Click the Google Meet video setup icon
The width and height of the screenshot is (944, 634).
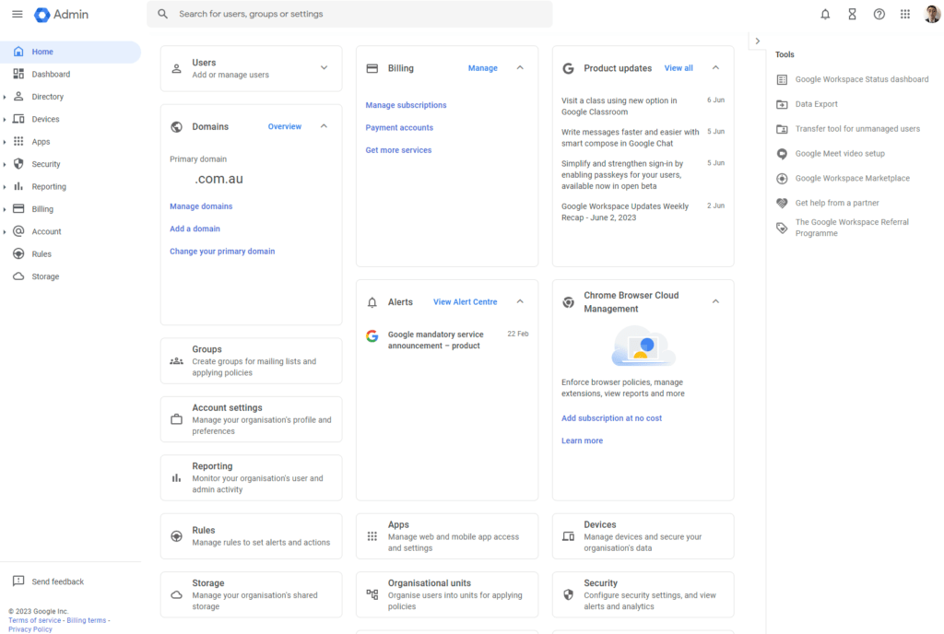pos(782,153)
